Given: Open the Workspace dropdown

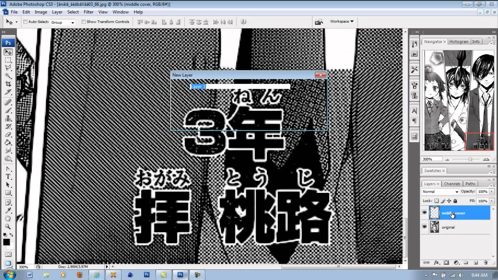Looking at the screenshot, I should (x=342, y=21).
